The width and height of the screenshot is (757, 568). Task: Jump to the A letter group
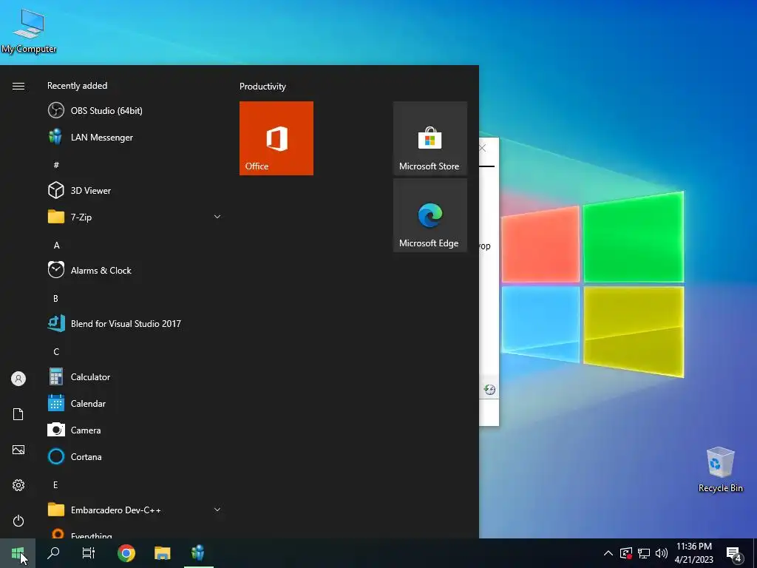click(56, 246)
